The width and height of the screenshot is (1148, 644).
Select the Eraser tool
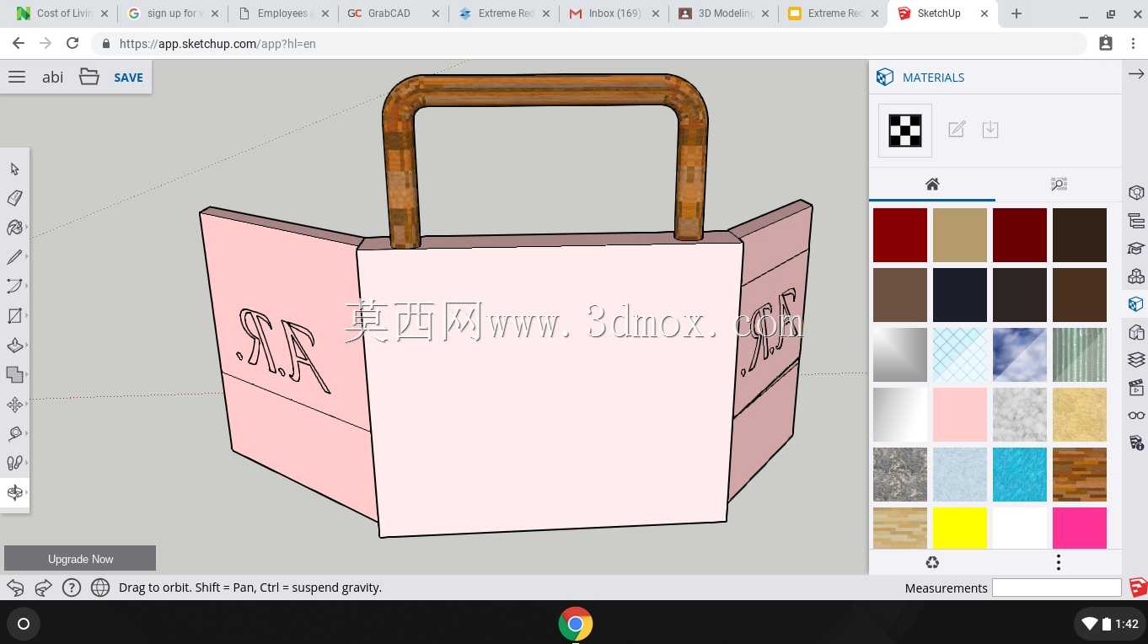(14, 198)
